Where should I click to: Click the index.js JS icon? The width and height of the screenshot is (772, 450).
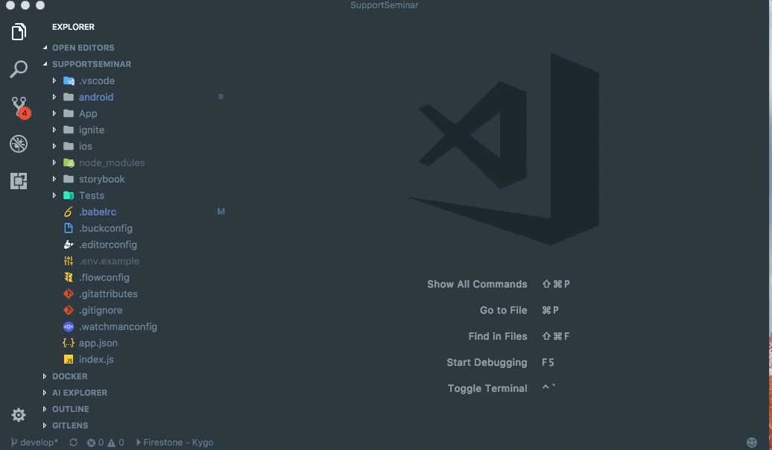point(69,359)
